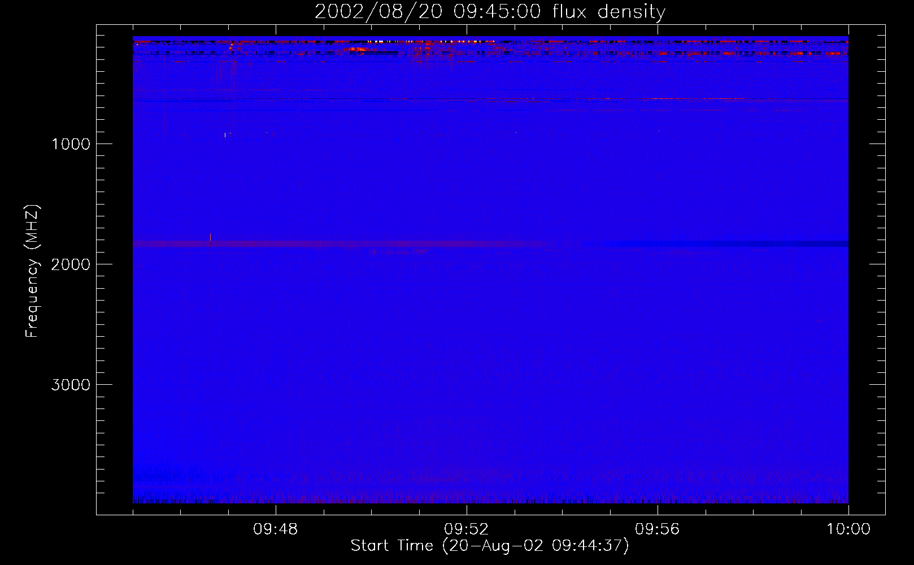Click the yellow spike near 1800 MHz
The width and height of the screenshot is (914, 565).
click(211, 237)
